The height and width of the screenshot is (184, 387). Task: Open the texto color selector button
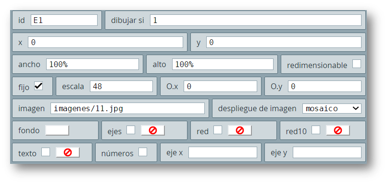(x=68, y=152)
